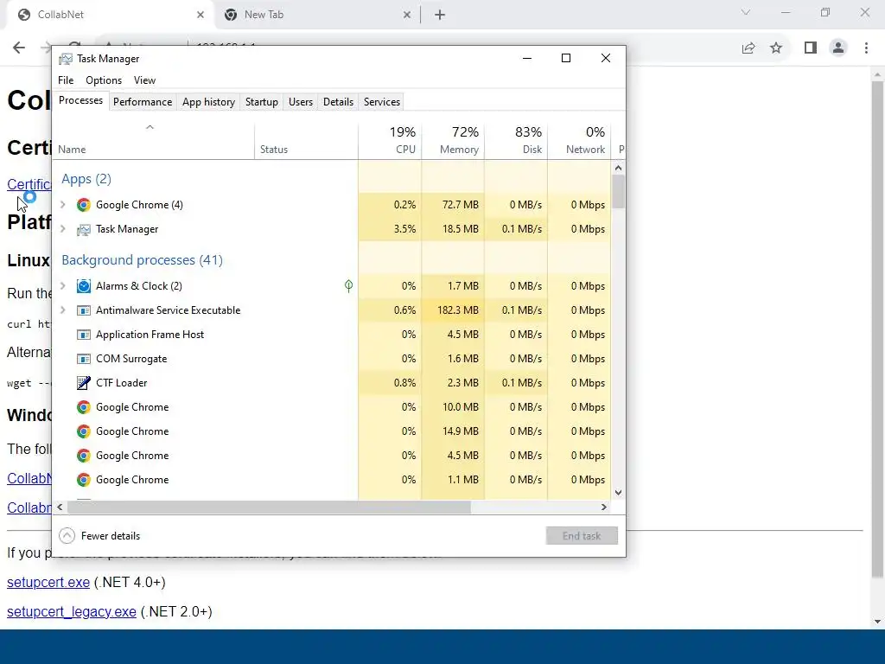Sort by Status column header

306,141
